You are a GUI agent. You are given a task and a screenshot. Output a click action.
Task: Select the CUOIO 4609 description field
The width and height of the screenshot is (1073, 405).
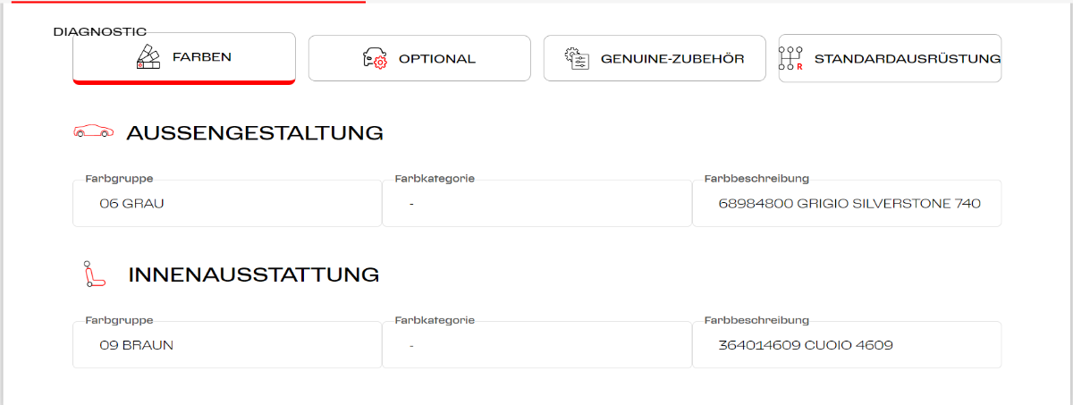(x=847, y=344)
